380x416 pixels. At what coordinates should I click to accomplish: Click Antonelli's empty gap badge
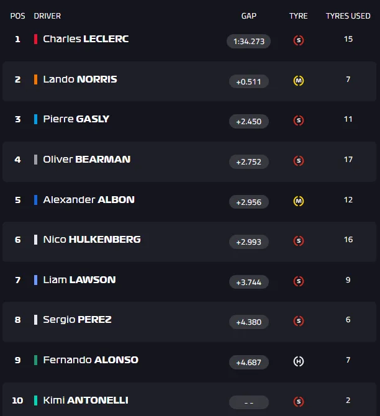coord(248,402)
